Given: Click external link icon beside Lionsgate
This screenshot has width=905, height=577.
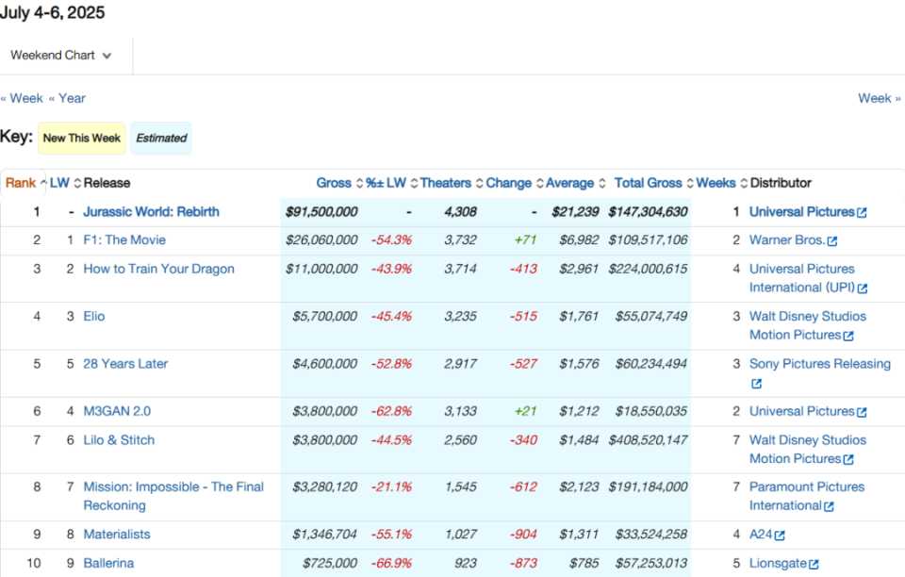Looking at the screenshot, I should (814, 565).
